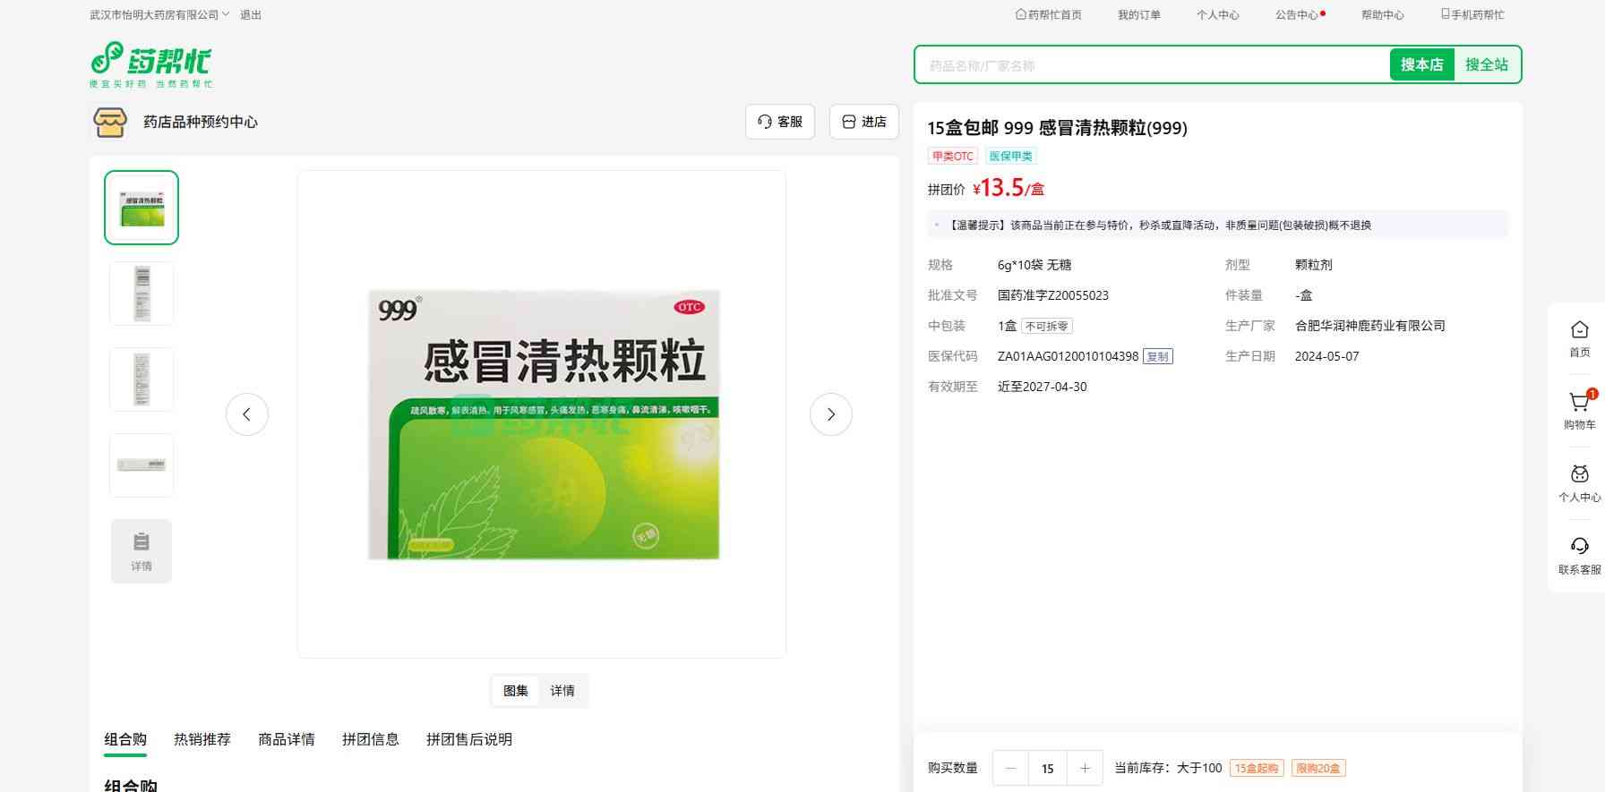Screen dimensions: 1605x792
Task: Show the previous product image
Action: pyautogui.click(x=247, y=414)
